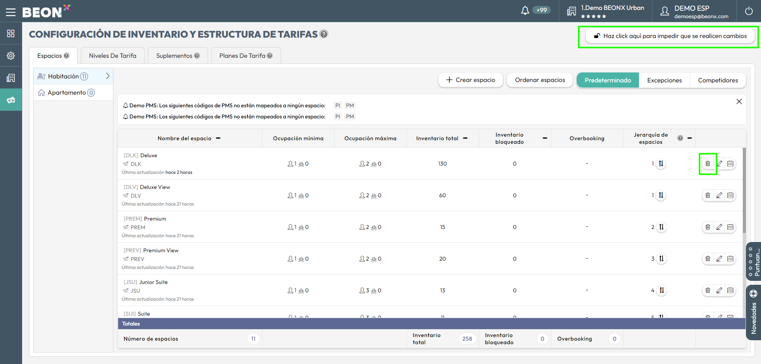Open calendar for Deluxe space

tap(730, 164)
